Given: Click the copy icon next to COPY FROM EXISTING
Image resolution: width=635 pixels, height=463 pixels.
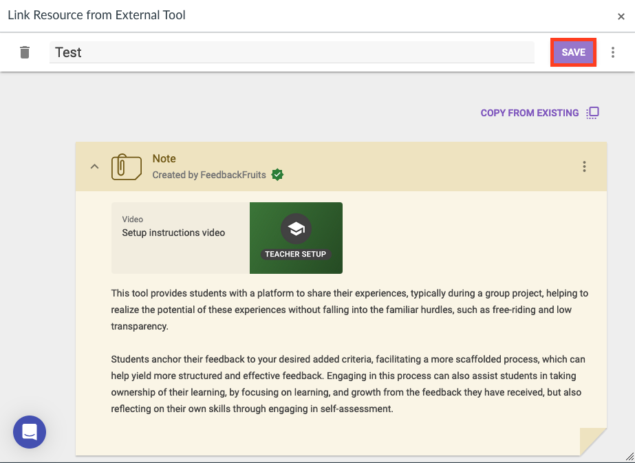Looking at the screenshot, I should pyautogui.click(x=592, y=113).
